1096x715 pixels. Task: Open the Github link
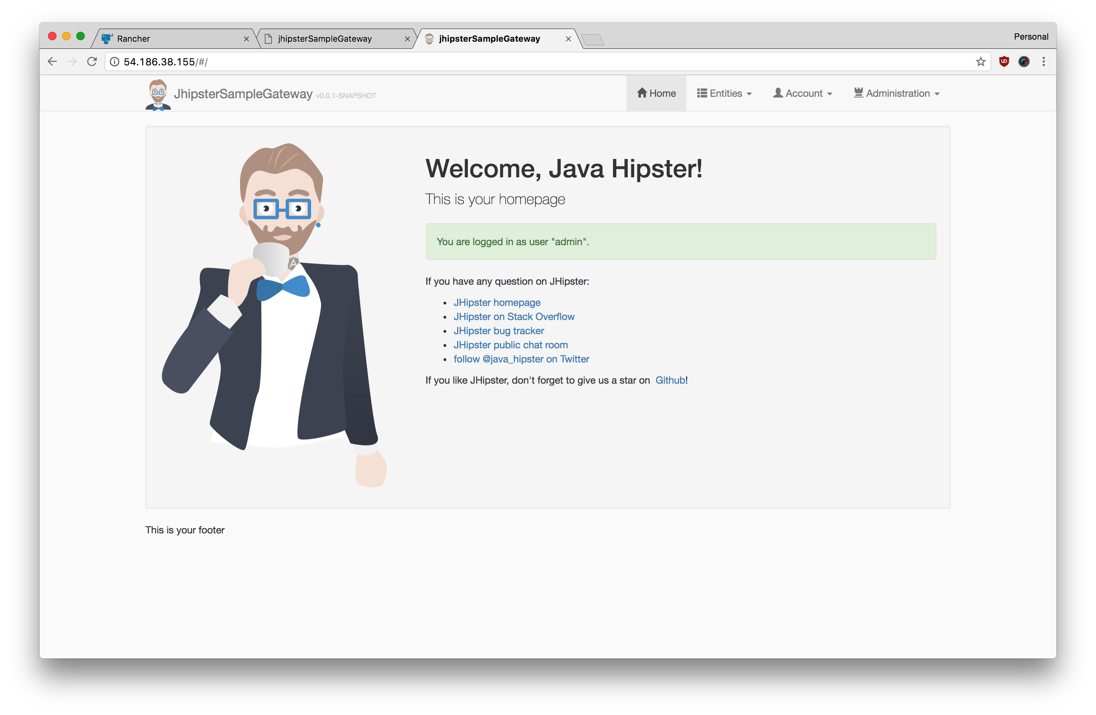671,380
